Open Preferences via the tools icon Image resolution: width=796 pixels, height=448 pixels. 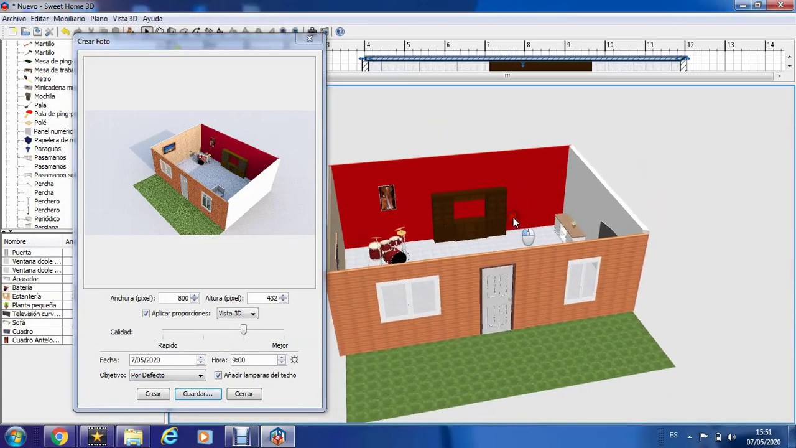pyautogui.click(x=49, y=31)
